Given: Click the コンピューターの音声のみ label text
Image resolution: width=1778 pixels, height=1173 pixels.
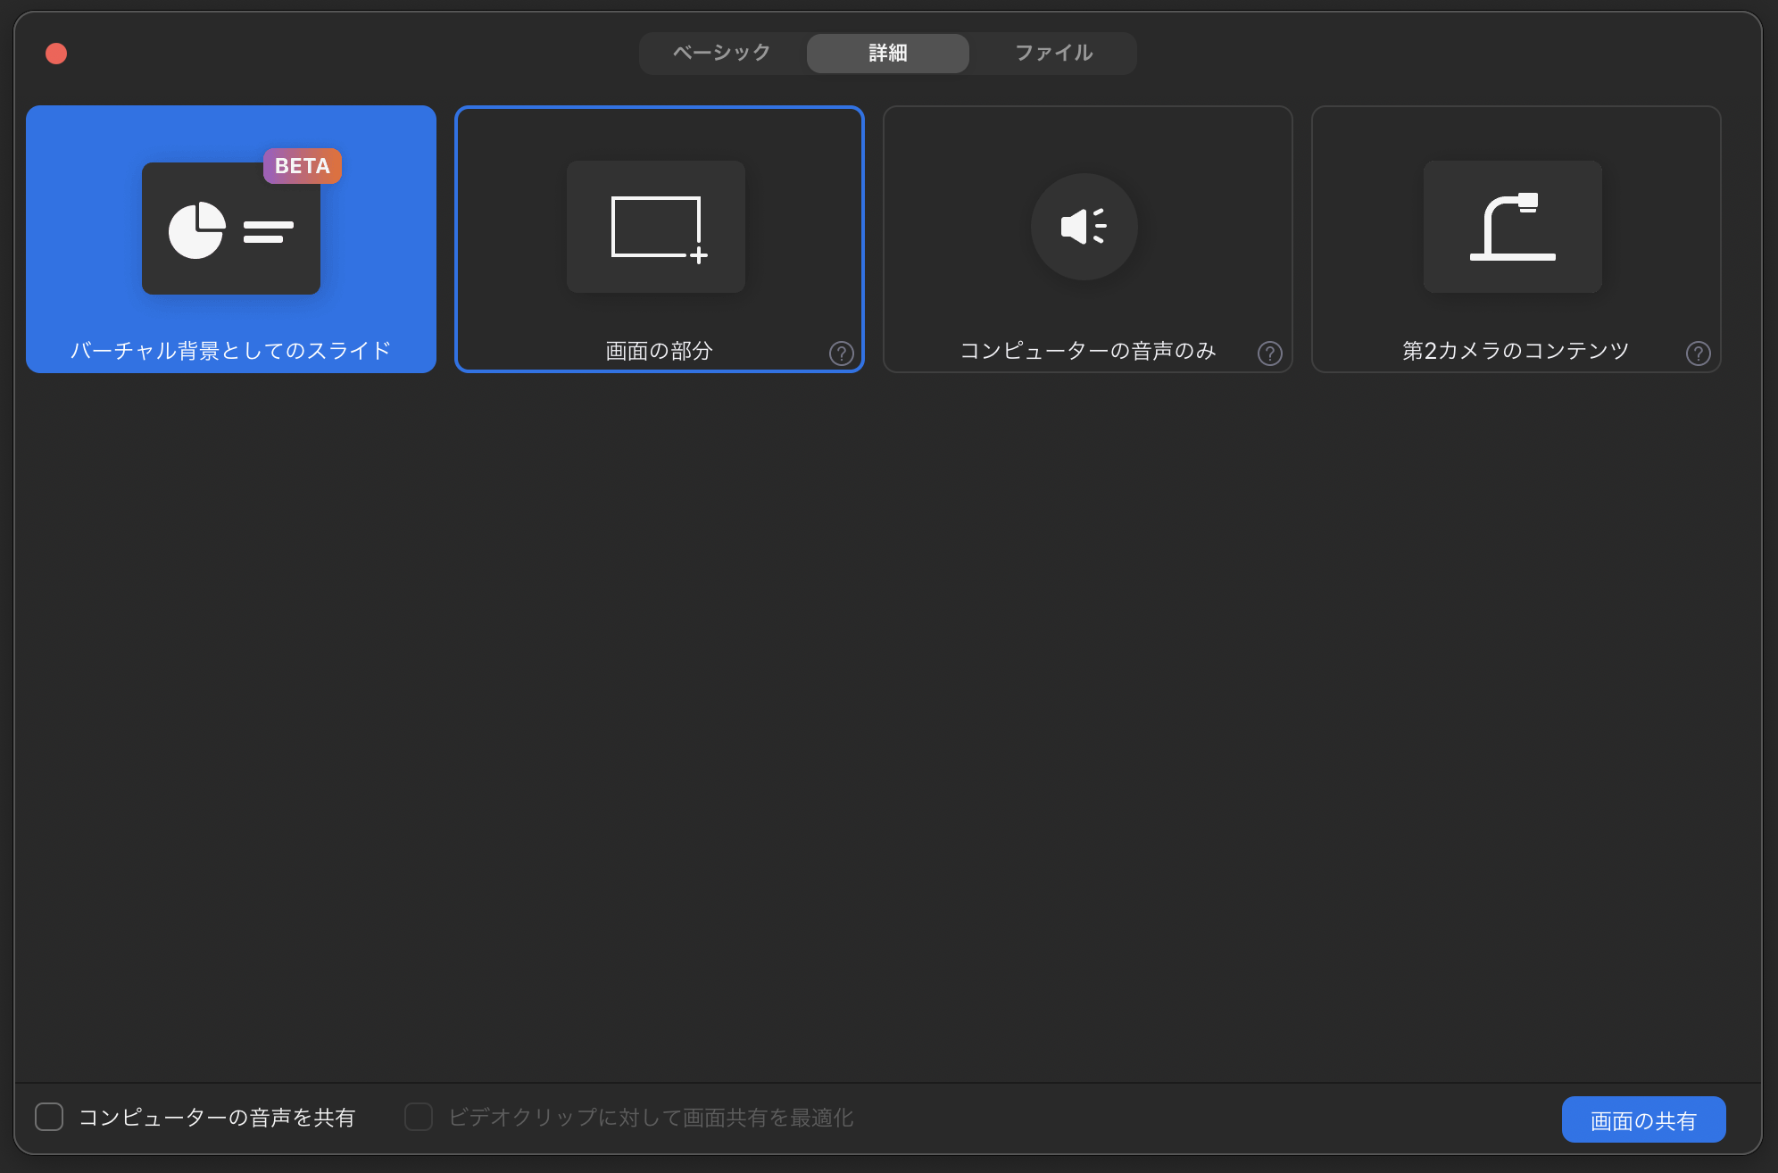Looking at the screenshot, I should click(x=1088, y=351).
